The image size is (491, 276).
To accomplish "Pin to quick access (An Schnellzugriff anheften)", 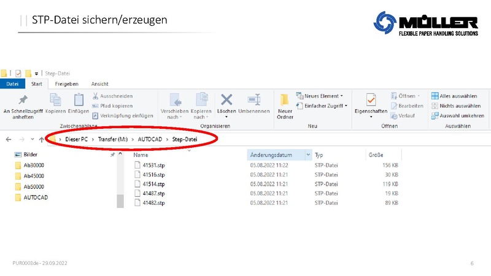I will (23, 105).
